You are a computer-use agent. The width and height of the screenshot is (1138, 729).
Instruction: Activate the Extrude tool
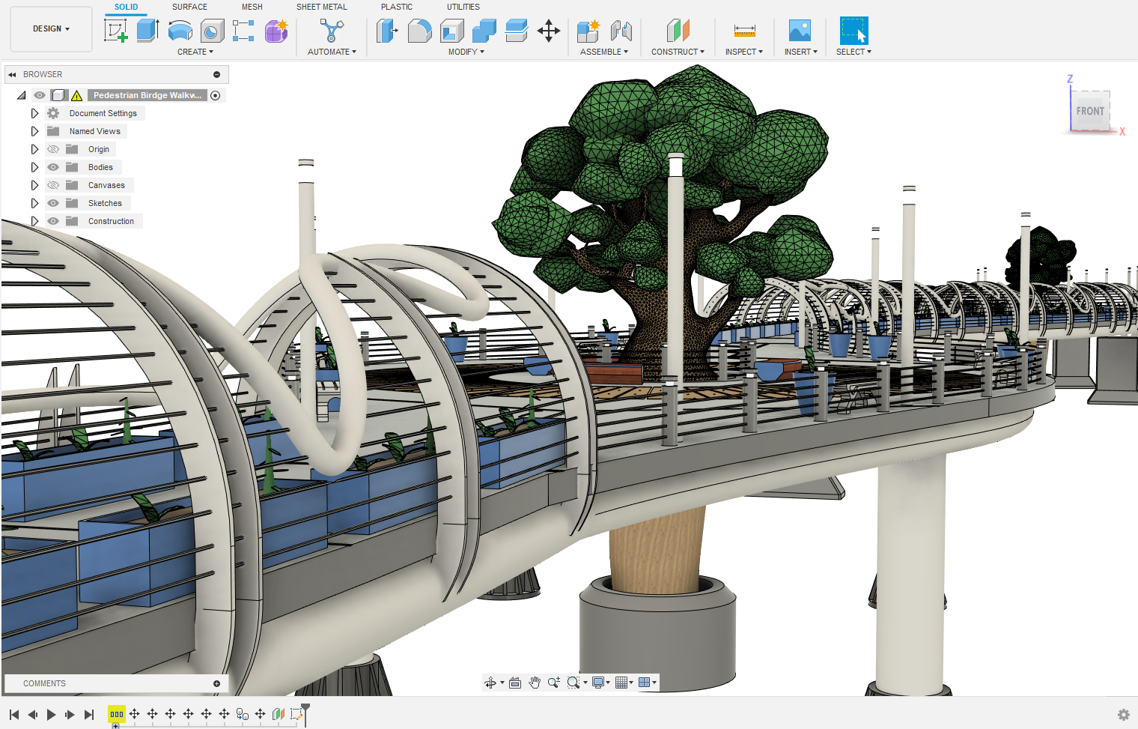coord(147,31)
